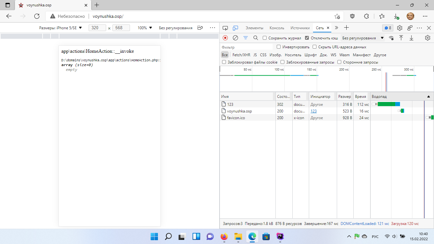
Task: Toggle device emulation icon in DevTools
Action: [235, 28]
